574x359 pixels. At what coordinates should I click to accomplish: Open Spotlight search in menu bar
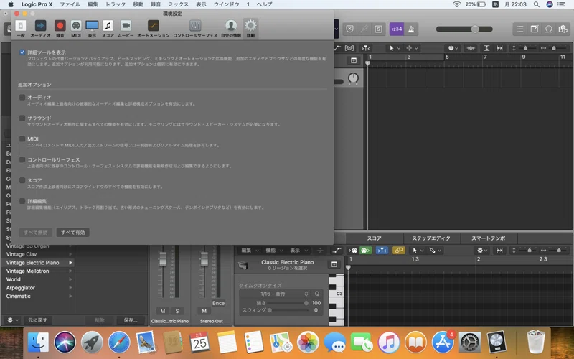point(536,4)
